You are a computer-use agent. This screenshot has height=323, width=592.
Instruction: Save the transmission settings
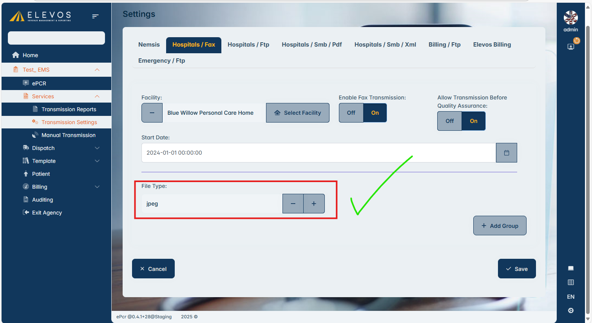tap(516, 269)
